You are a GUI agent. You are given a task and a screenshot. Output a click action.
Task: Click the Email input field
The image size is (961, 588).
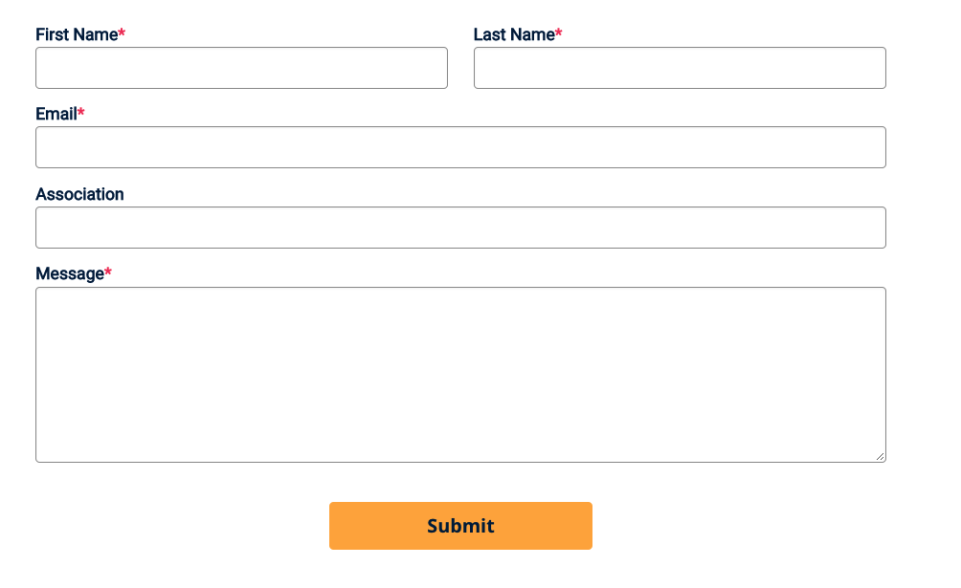click(x=460, y=147)
